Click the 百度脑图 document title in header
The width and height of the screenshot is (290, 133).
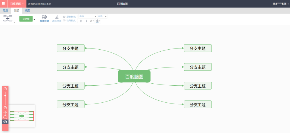[122, 4]
